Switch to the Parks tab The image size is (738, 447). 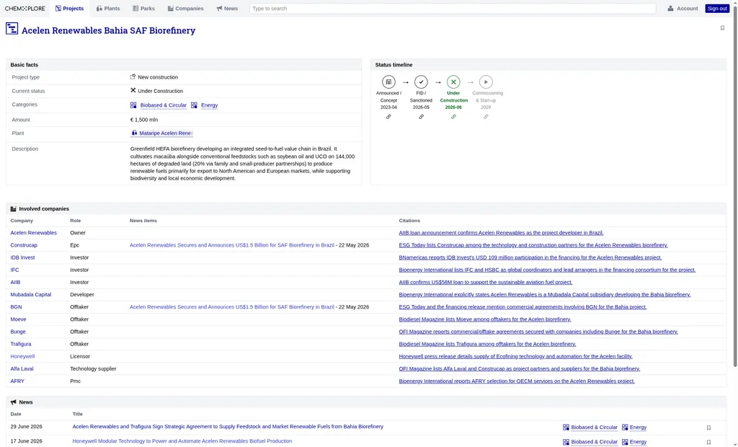pyautogui.click(x=143, y=9)
